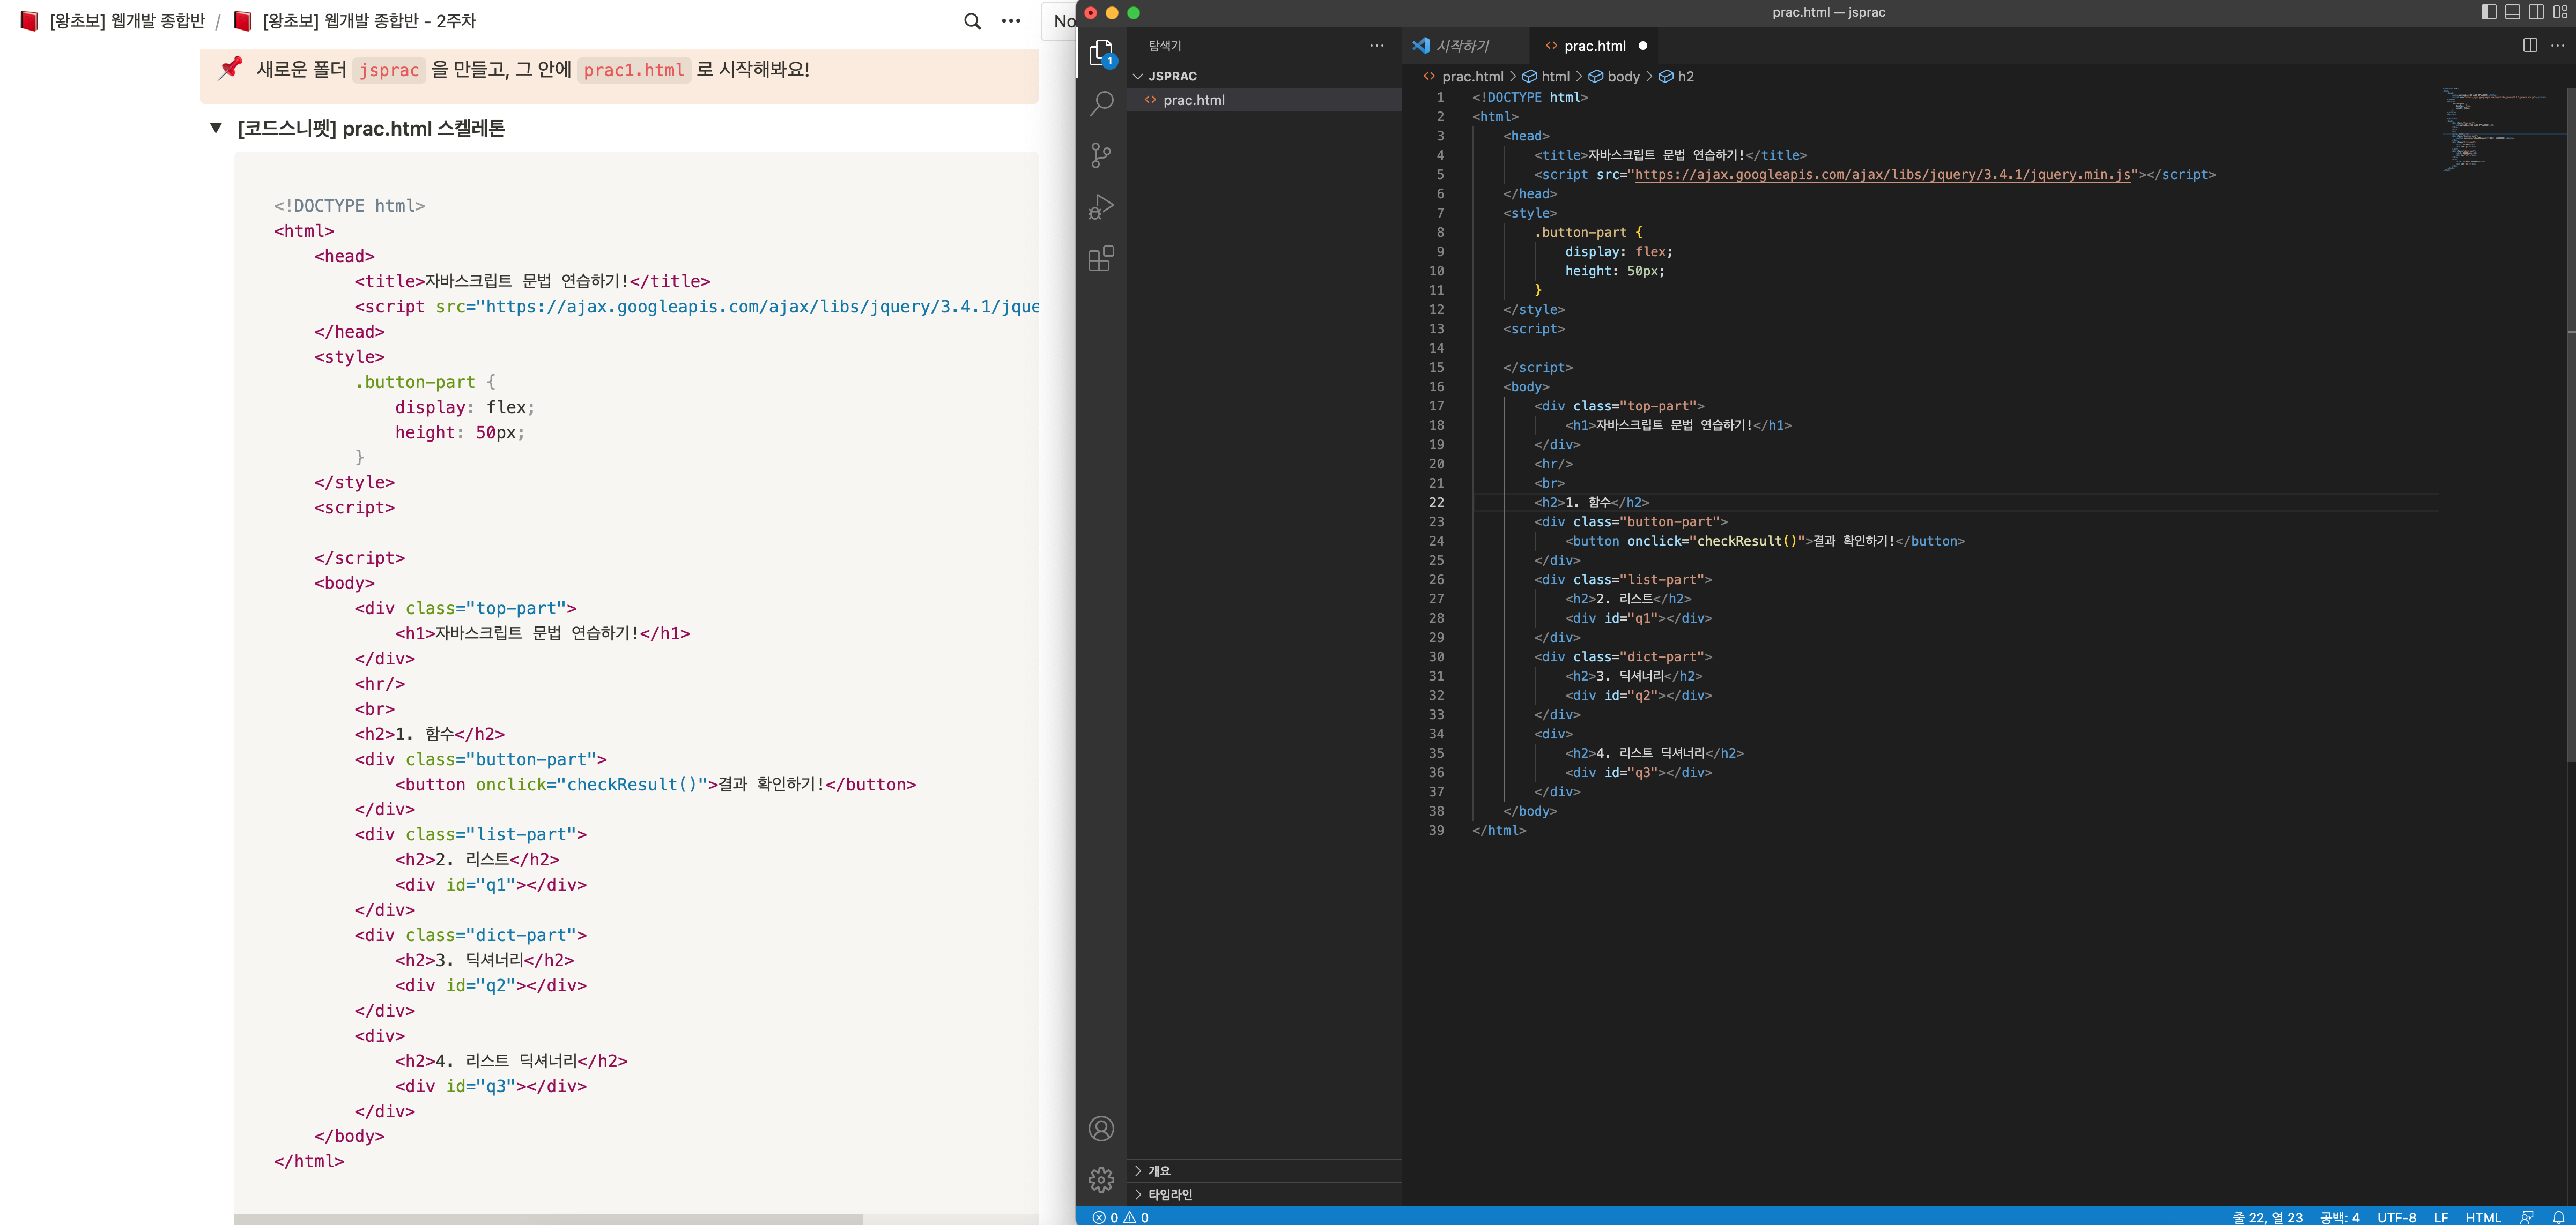Click the prac1.html inline code in Notion callout
Screen dimensions: 2576x1225
click(634, 70)
